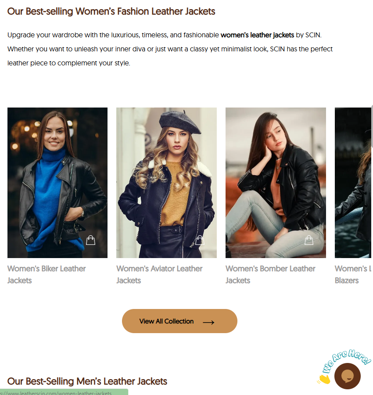Click the vertical scrollbar at right edge

point(372,126)
